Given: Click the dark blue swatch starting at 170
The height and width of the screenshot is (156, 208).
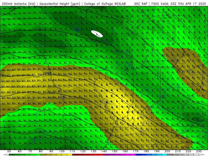Looking at the screenshot, I should [x=138, y=155].
